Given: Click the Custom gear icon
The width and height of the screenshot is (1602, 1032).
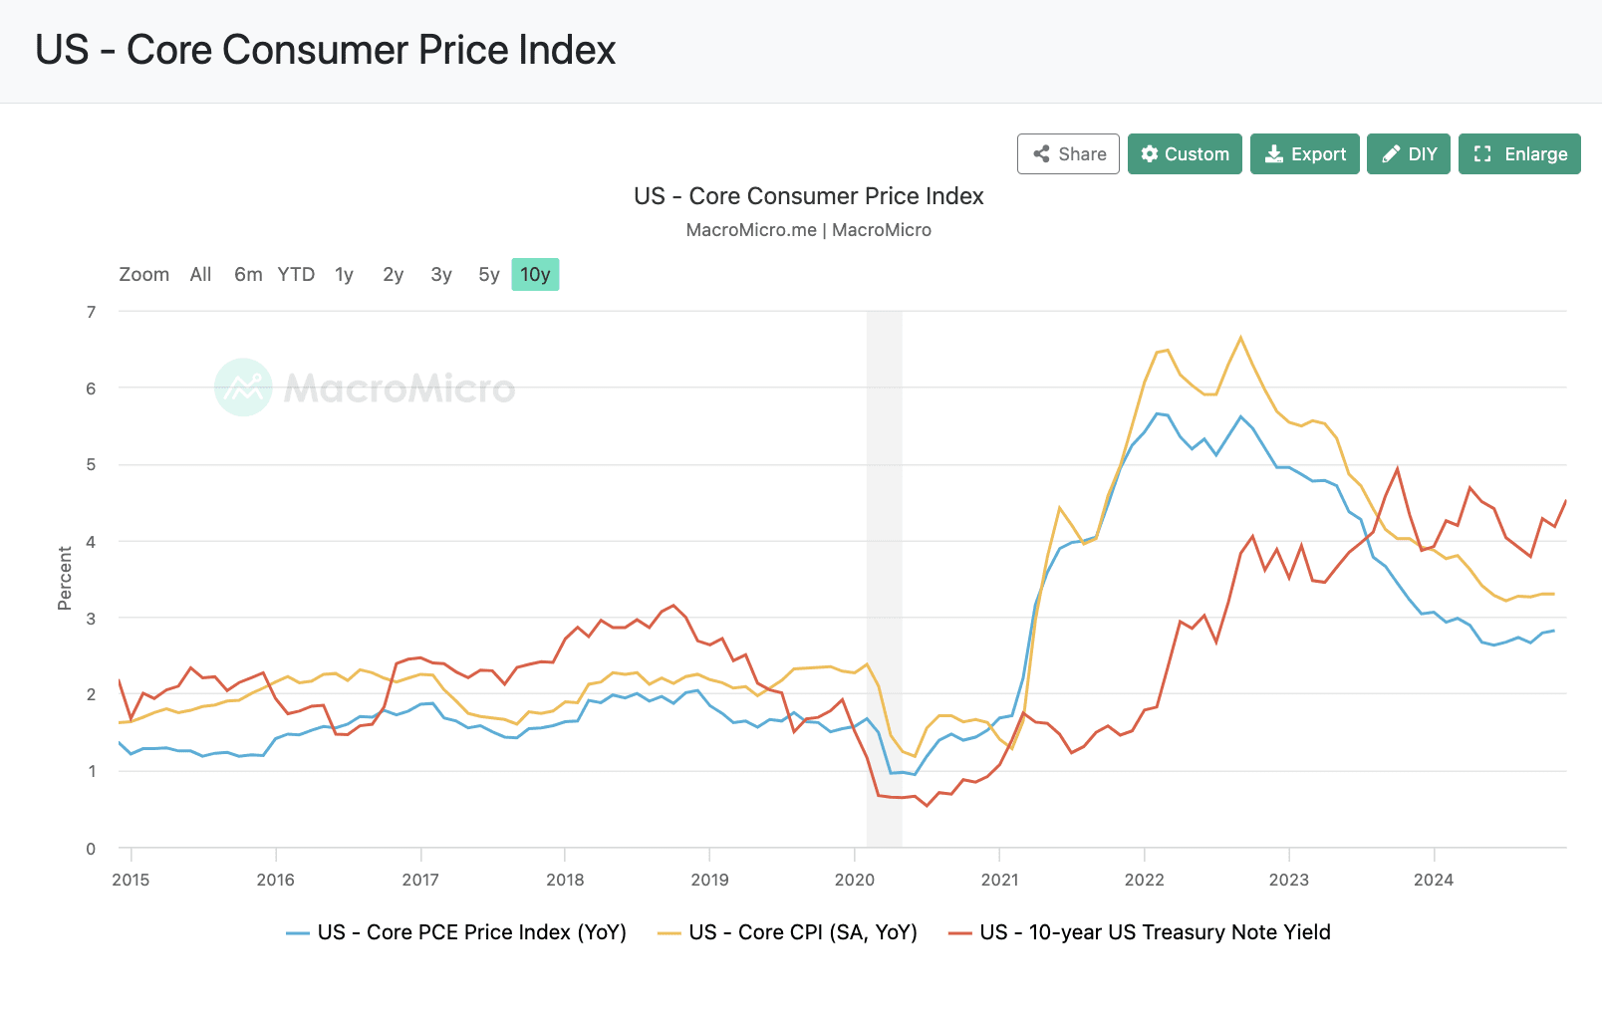Looking at the screenshot, I should click(x=1150, y=154).
